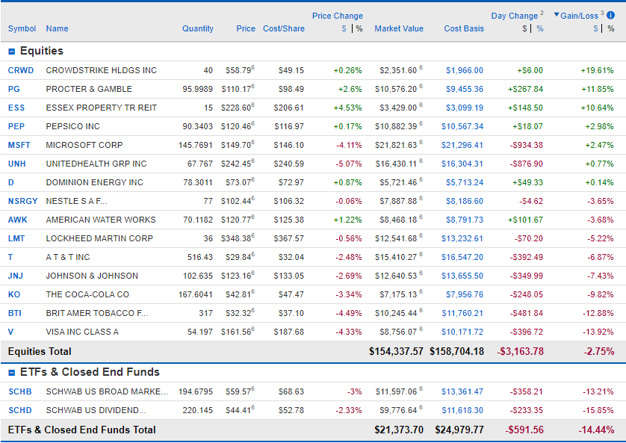Open UNH cost basis $16,304.31
This screenshot has width=626, height=443.
(462, 164)
